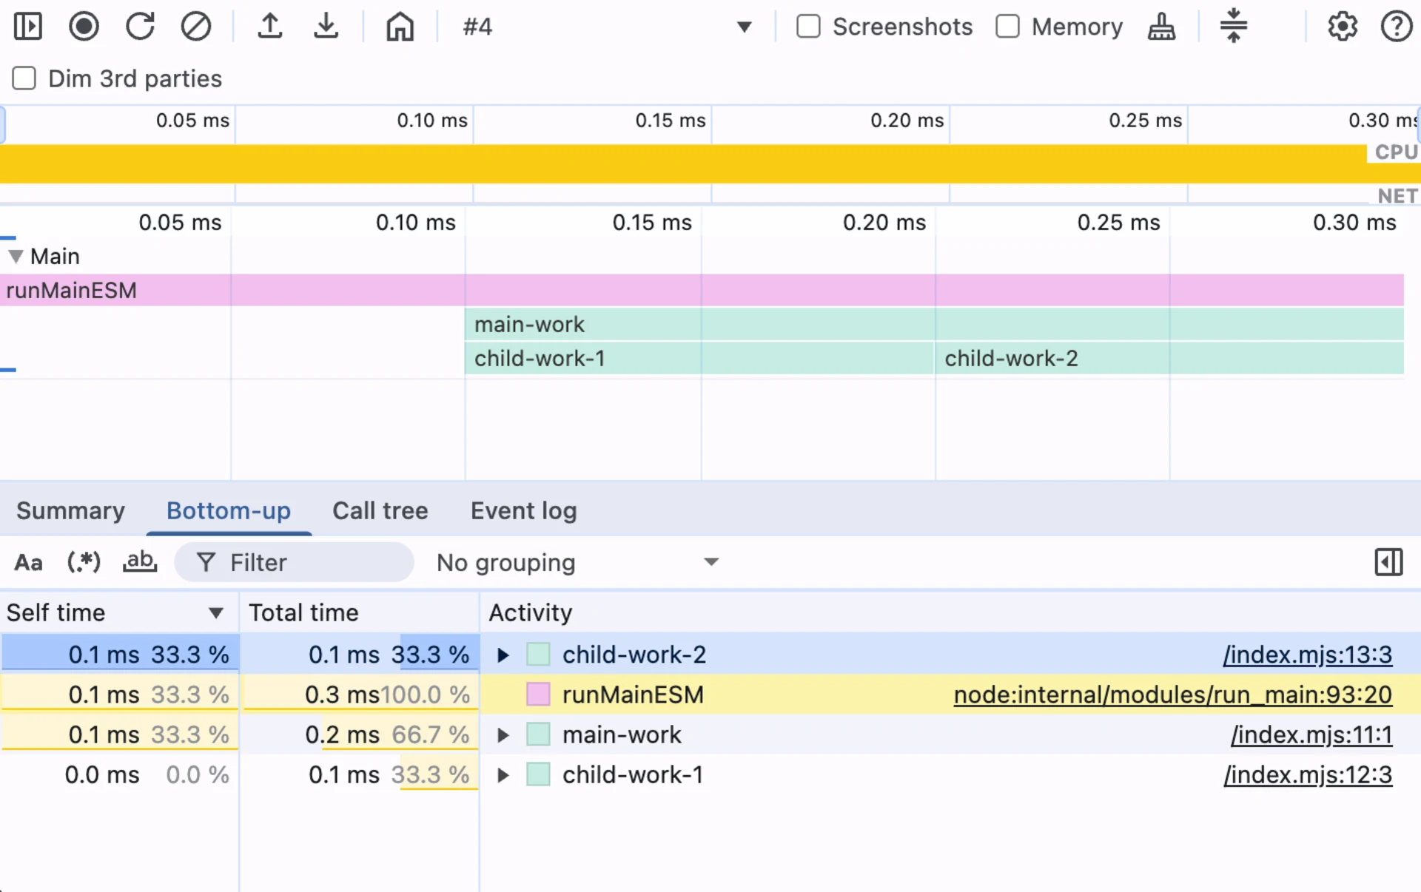The height and width of the screenshot is (892, 1421).
Task: Enable the Memory checkbox
Action: tap(1007, 27)
